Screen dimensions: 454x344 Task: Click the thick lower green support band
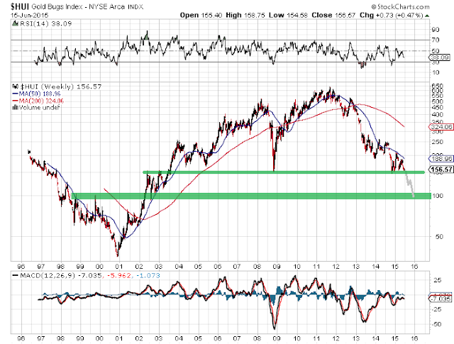tap(251, 196)
